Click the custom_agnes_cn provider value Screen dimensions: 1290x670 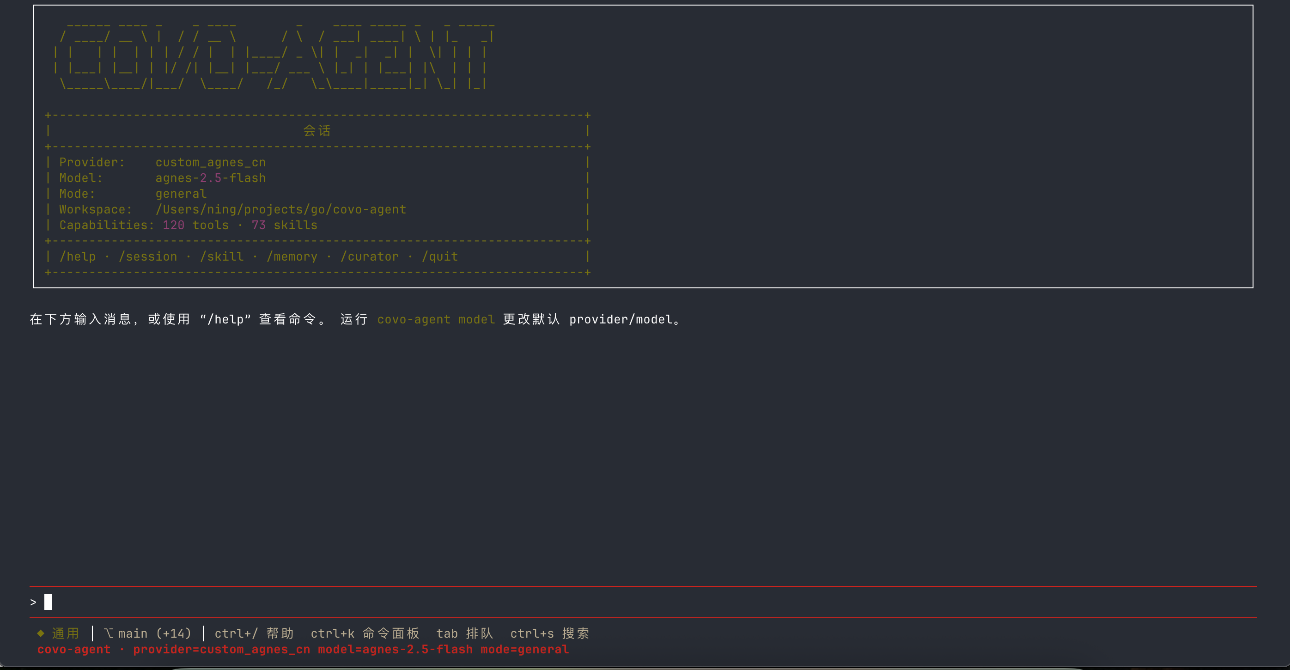point(210,162)
